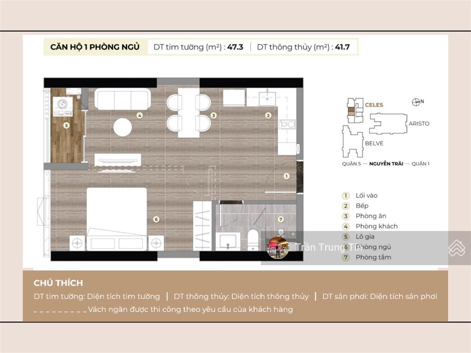Click marker 7 in the bathroom
Image resolution: width=471 pixels, height=353 pixels.
(281, 219)
